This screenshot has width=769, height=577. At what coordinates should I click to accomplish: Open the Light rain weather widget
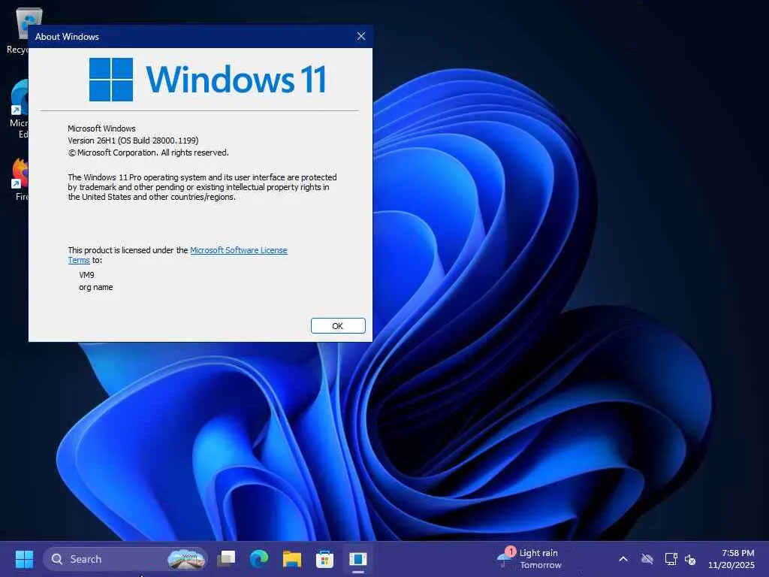[x=529, y=559]
